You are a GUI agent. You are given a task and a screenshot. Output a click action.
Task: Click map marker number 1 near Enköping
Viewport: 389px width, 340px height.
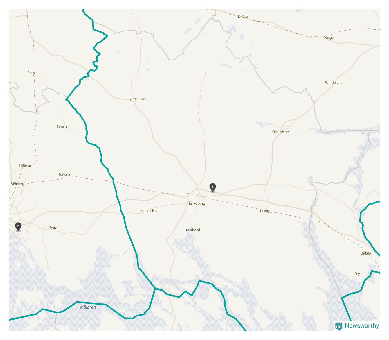(x=212, y=187)
